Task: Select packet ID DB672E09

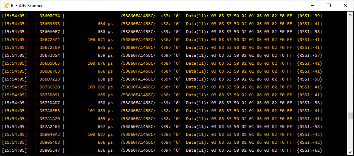Action: [x=50, y=47]
